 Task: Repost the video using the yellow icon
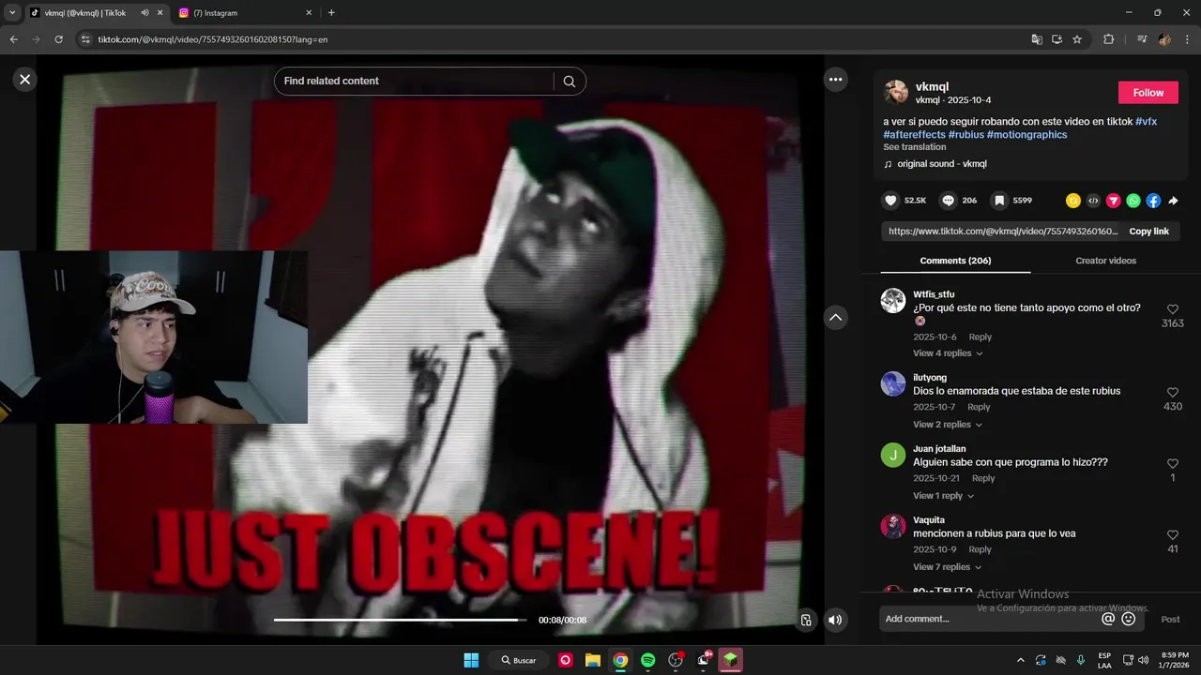coord(1073,201)
